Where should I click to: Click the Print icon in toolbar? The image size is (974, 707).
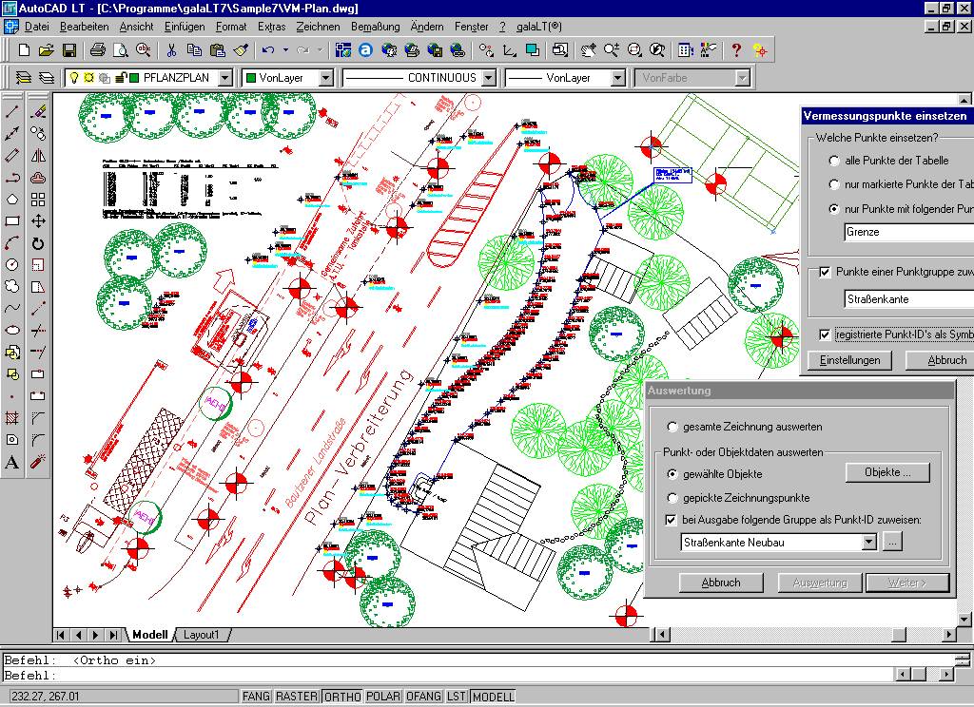(x=98, y=50)
